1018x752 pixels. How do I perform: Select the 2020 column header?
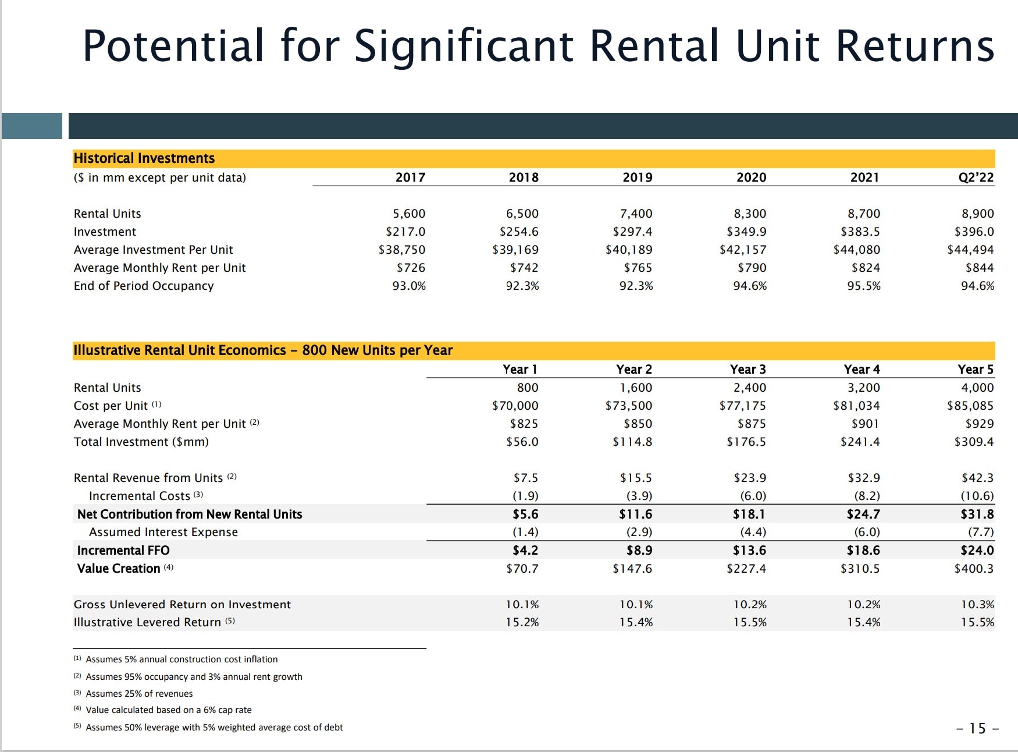(x=751, y=178)
